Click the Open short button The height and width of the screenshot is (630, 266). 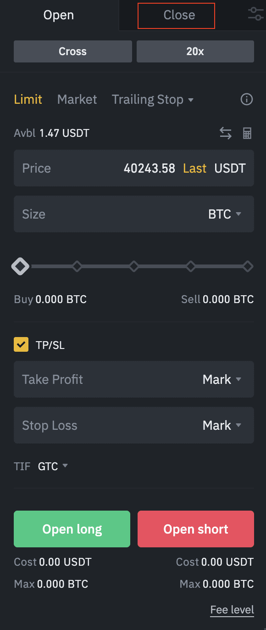[196, 529]
